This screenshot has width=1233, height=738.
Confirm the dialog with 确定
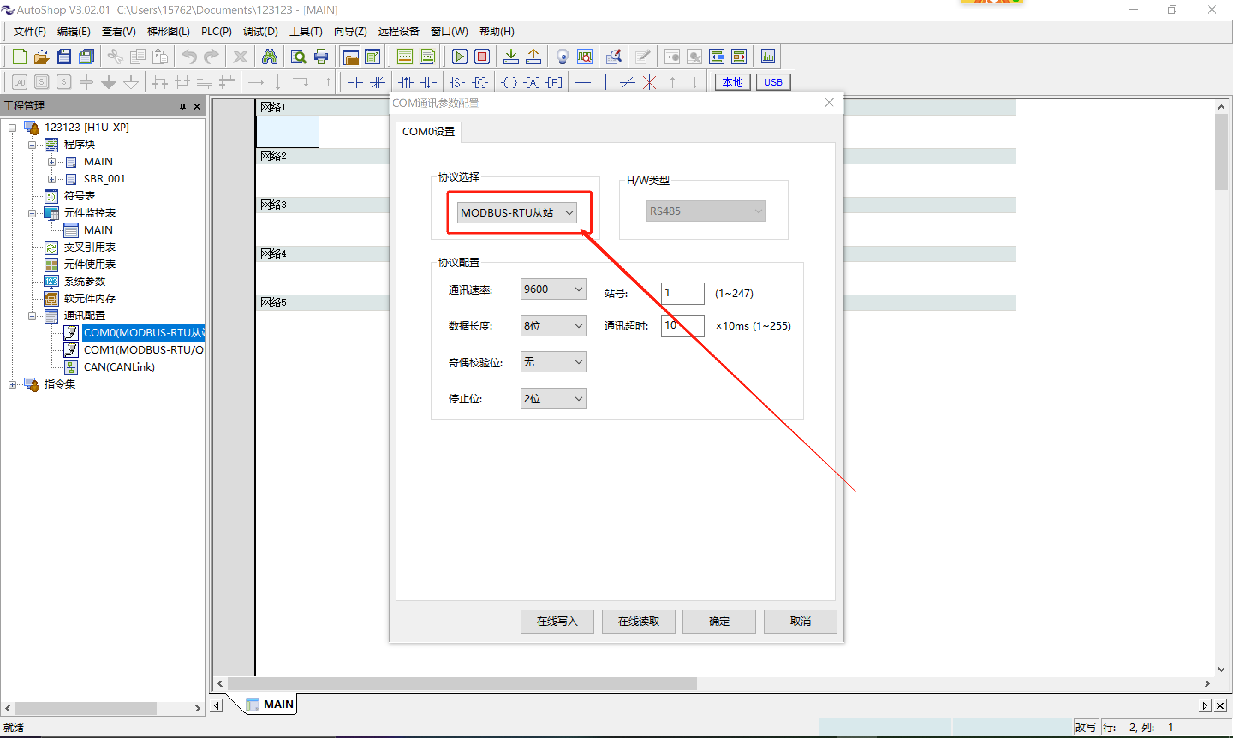[719, 621]
